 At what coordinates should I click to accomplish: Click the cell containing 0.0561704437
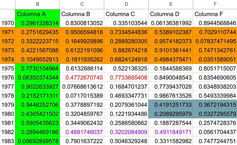pos(215,132)
